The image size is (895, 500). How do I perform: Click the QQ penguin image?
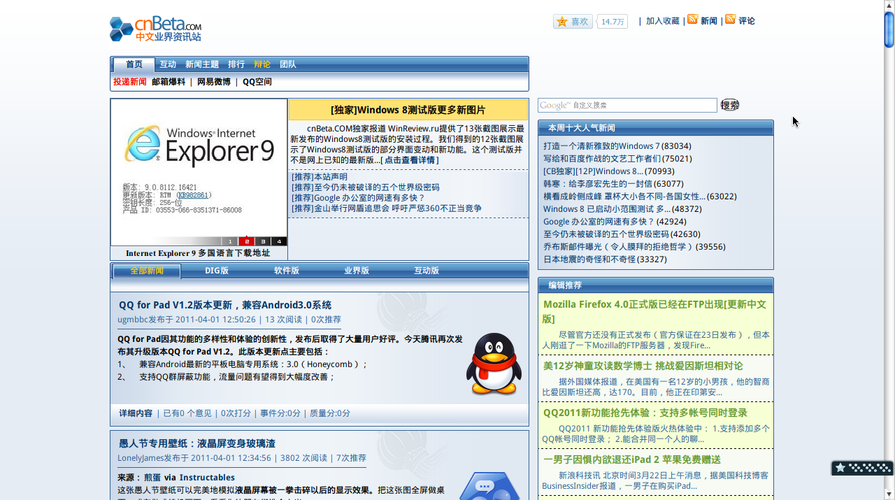click(494, 364)
